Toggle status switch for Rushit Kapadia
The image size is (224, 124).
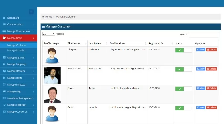(x=183, y=108)
